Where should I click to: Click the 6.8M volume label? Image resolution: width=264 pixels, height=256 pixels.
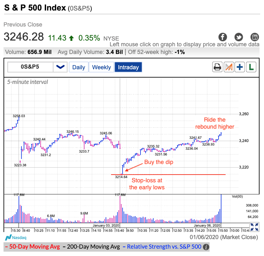point(51,216)
